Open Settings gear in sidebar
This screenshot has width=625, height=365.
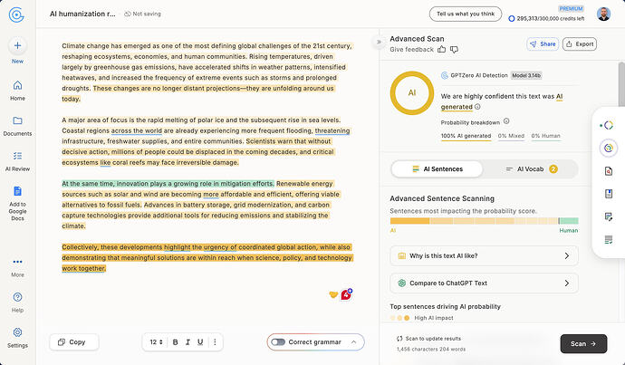(x=17, y=332)
